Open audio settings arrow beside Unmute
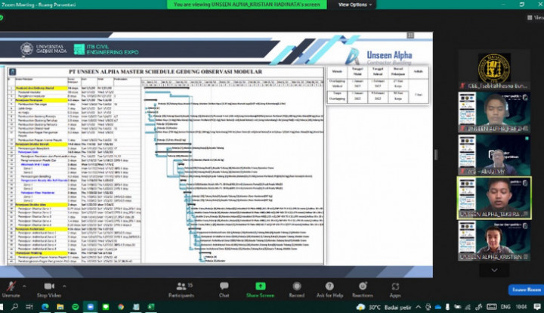 point(26,285)
